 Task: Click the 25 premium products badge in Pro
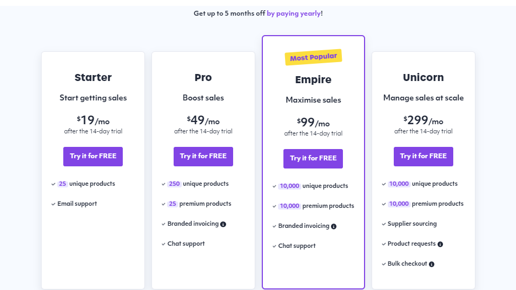coord(173,204)
